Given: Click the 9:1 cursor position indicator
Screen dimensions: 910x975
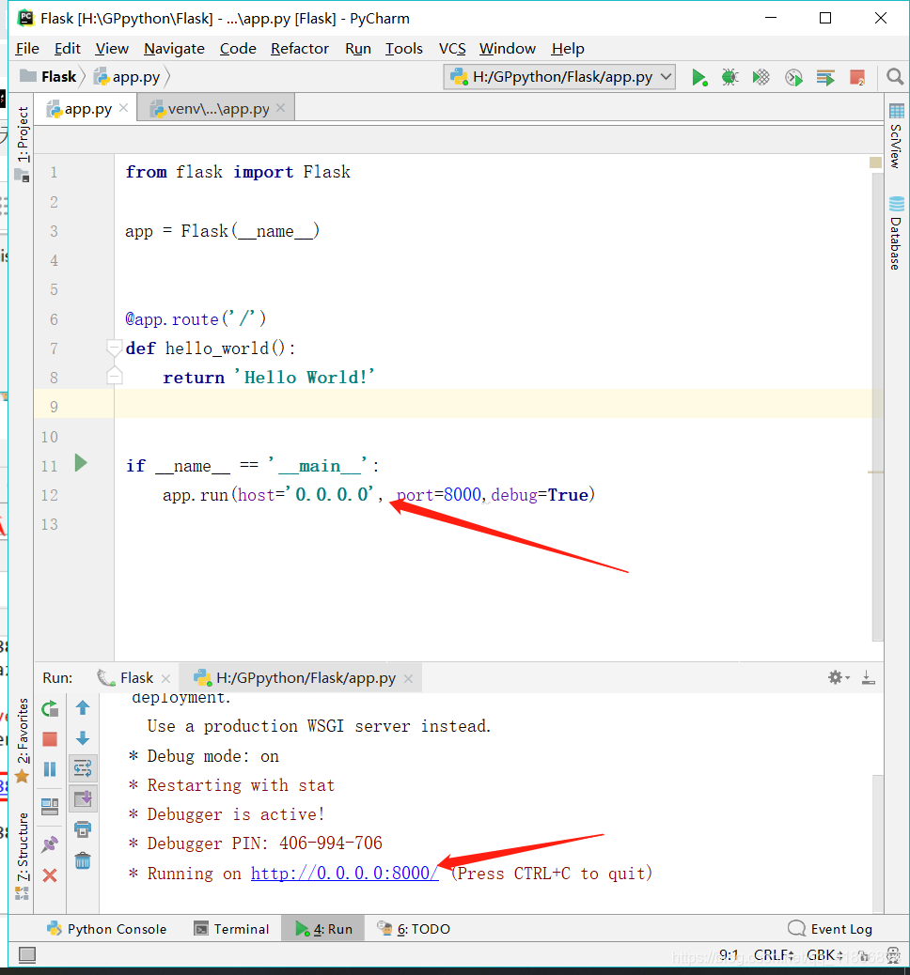Looking at the screenshot, I should pyautogui.click(x=729, y=955).
